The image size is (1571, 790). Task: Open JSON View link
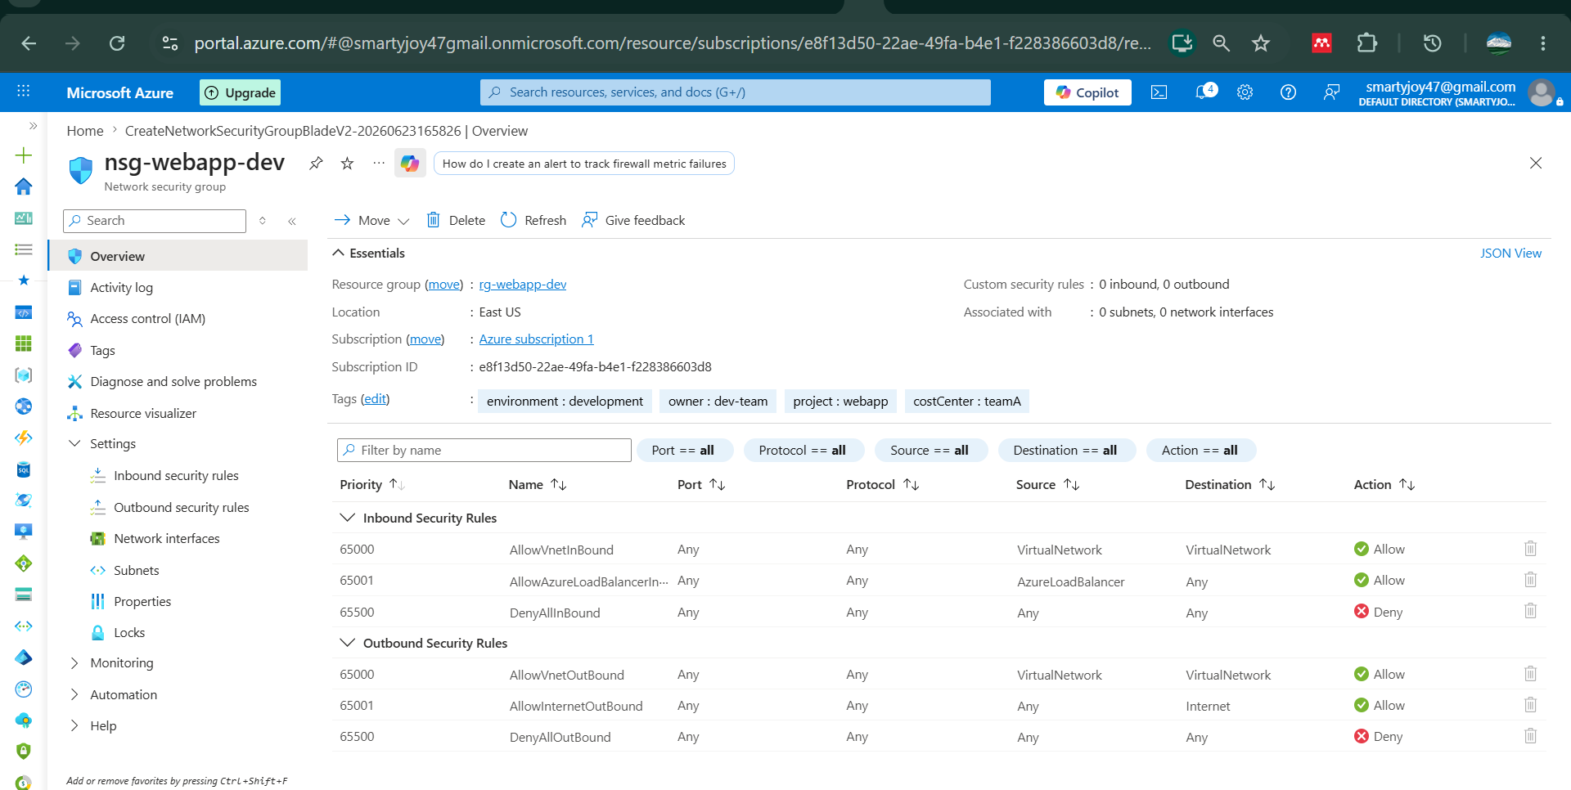1510,253
